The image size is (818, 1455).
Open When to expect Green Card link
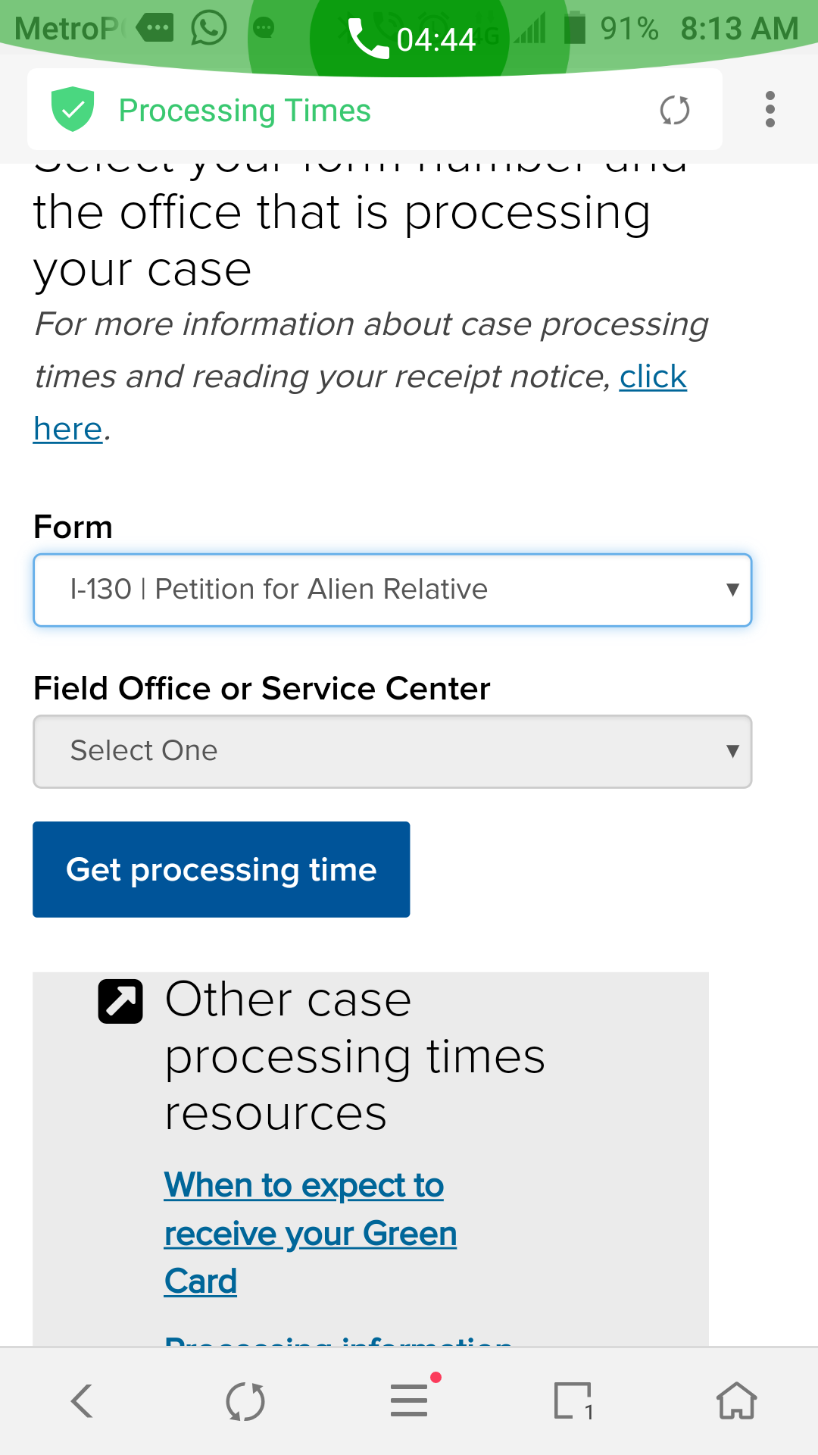[311, 1233]
